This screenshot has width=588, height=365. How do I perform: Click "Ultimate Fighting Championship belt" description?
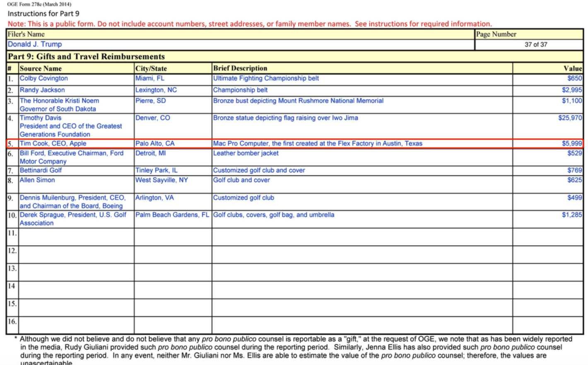coord(266,78)
